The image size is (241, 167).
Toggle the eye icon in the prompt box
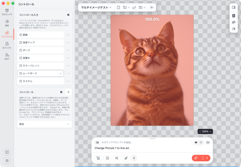[x=208, y=143]
